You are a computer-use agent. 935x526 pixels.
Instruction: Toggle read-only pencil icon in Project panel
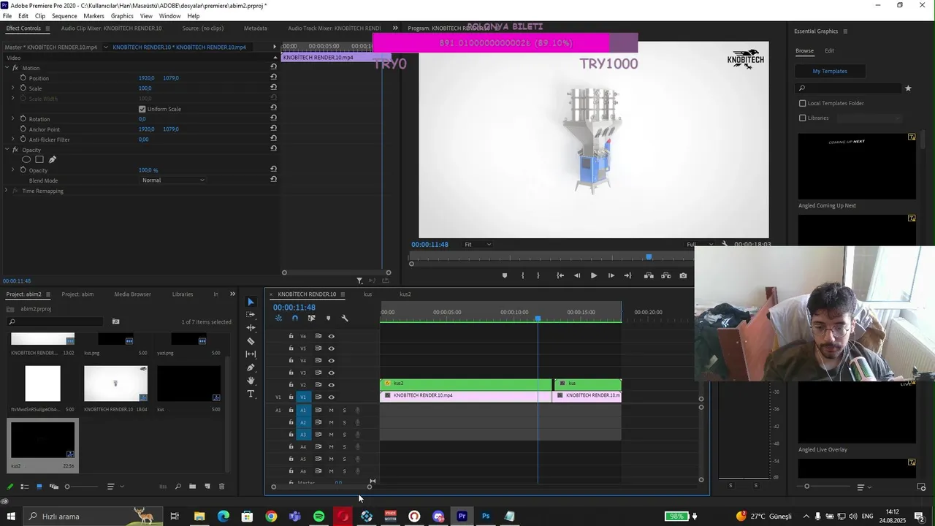coord(10,487)
